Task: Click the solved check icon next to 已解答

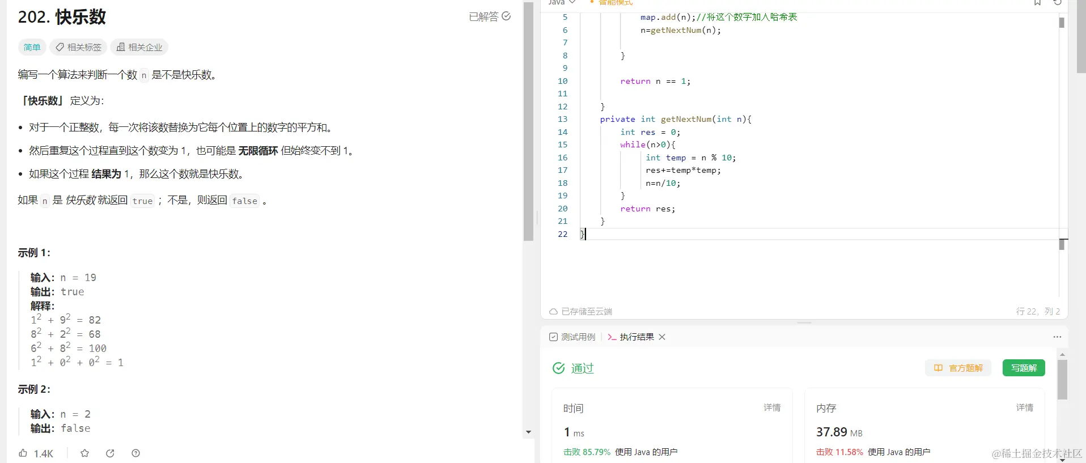Action: tap(506, 16)
